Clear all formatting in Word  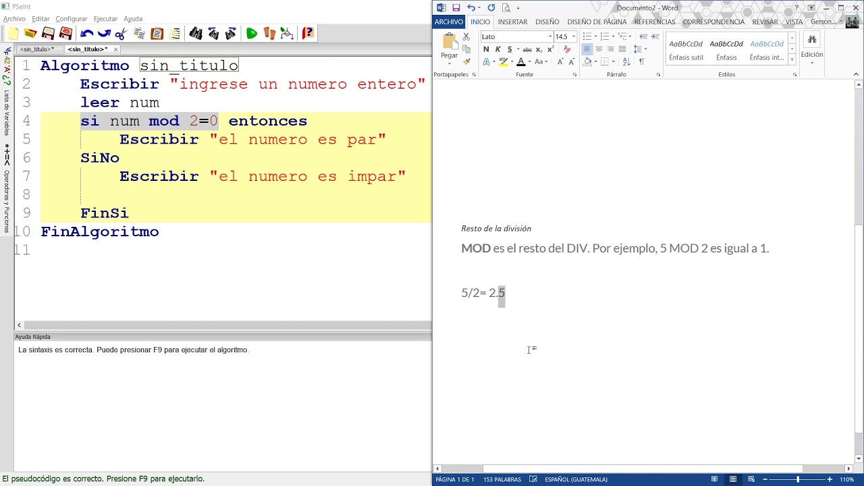point(567,49)
